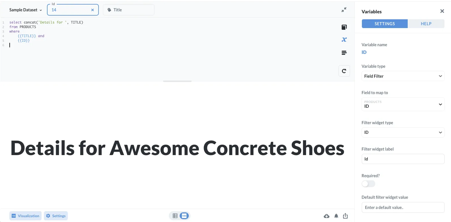
Task: Select the SETTINGS tab in Variables
Action: pyautogui.click(x=385, y=24)
